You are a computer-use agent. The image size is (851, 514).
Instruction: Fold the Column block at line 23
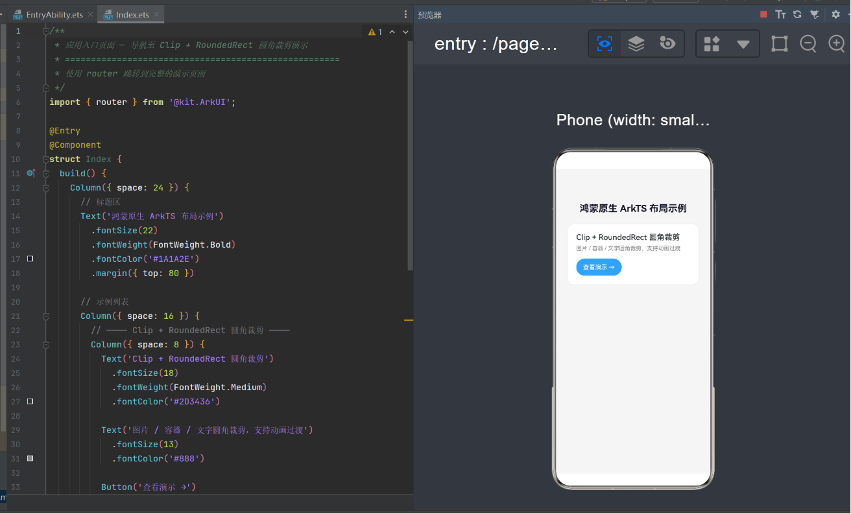point(46,345)
